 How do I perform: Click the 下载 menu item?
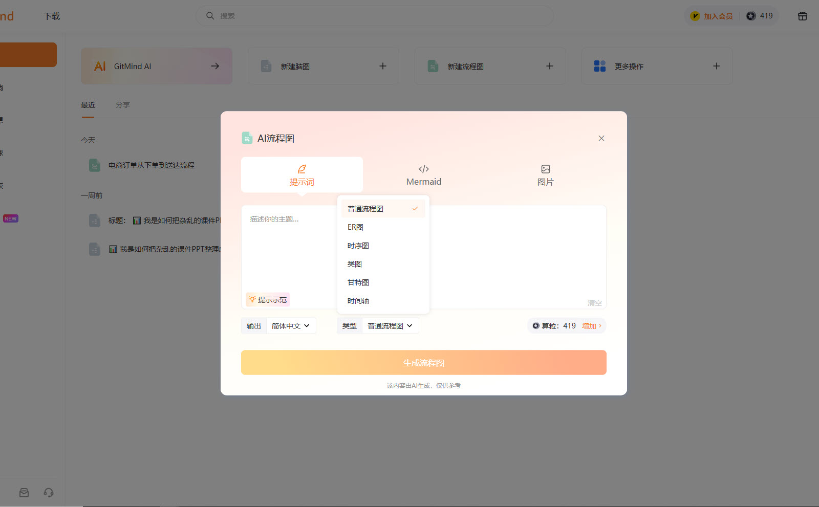pos(52,16)
